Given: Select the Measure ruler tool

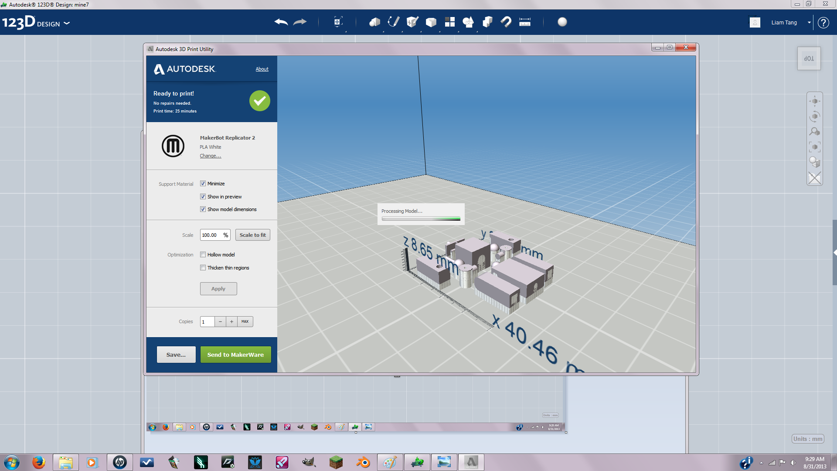Looking at the screenshot, I should pyautogui.click(x=525, y=22).
